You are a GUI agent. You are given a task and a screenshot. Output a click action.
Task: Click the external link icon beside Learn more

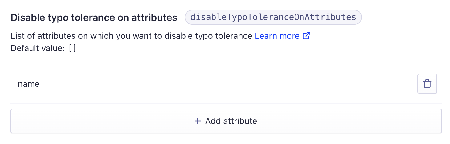tap(306, 36)
